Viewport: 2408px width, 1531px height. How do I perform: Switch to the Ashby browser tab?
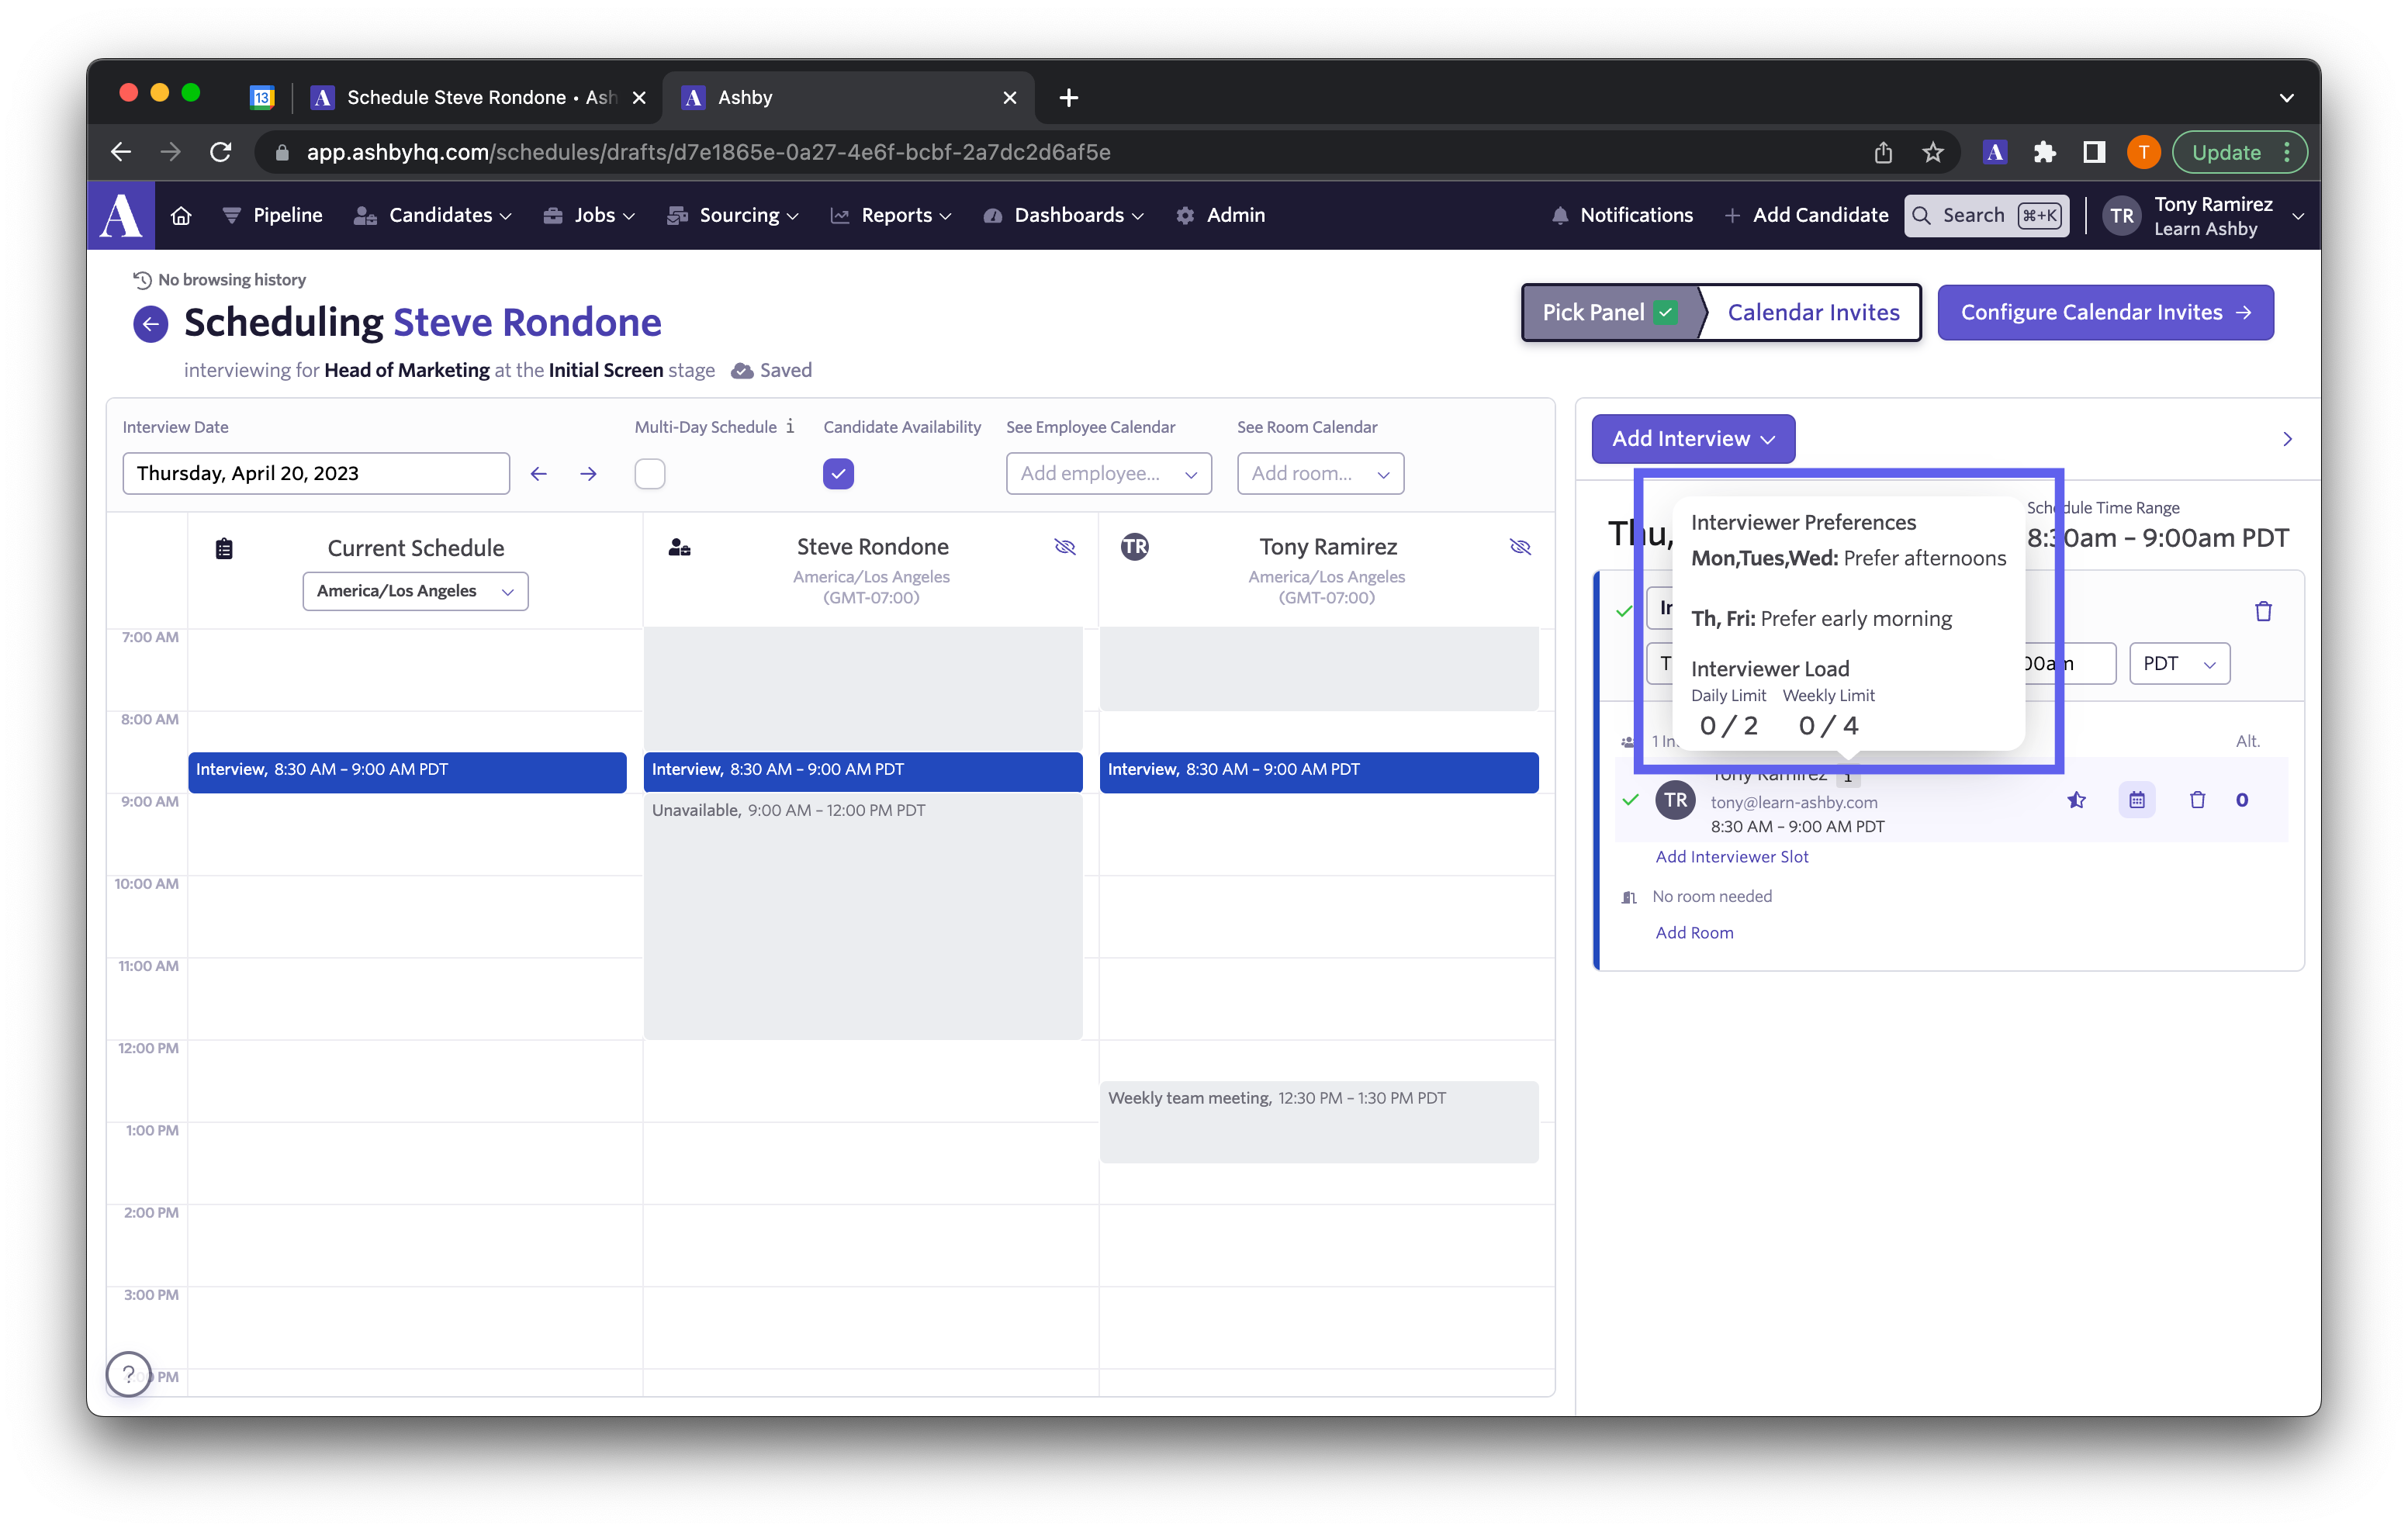coord(848,97)
